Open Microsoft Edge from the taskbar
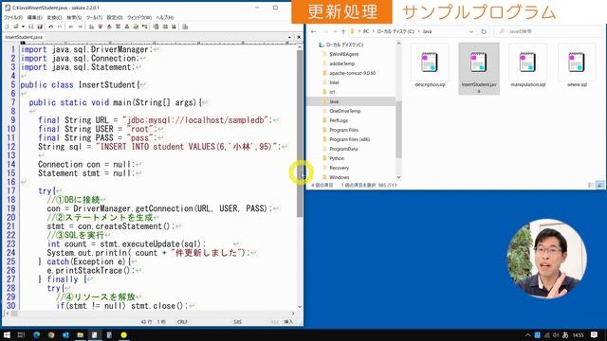Image resolution: width=607 pixels, height=341 pixels. pos(36,334)
